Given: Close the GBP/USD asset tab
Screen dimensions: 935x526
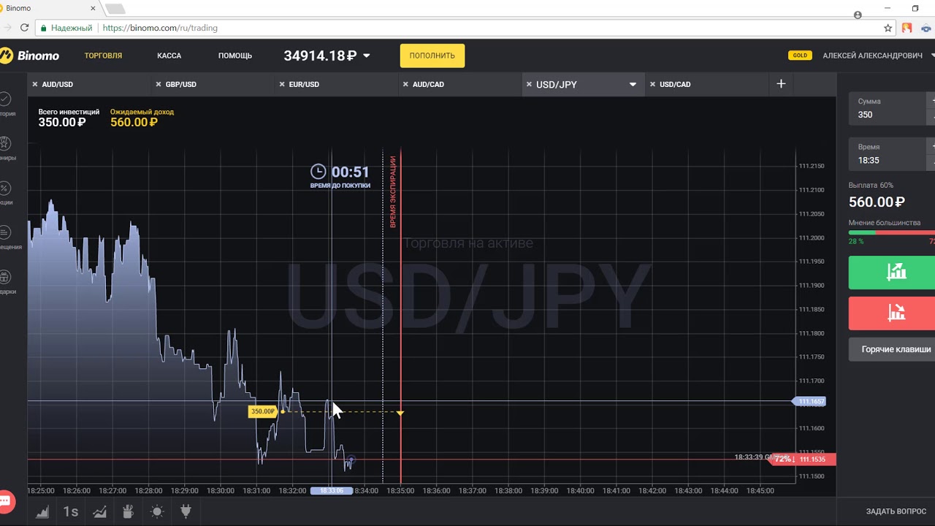Looking at the screenshot, I should pos(158,84).
